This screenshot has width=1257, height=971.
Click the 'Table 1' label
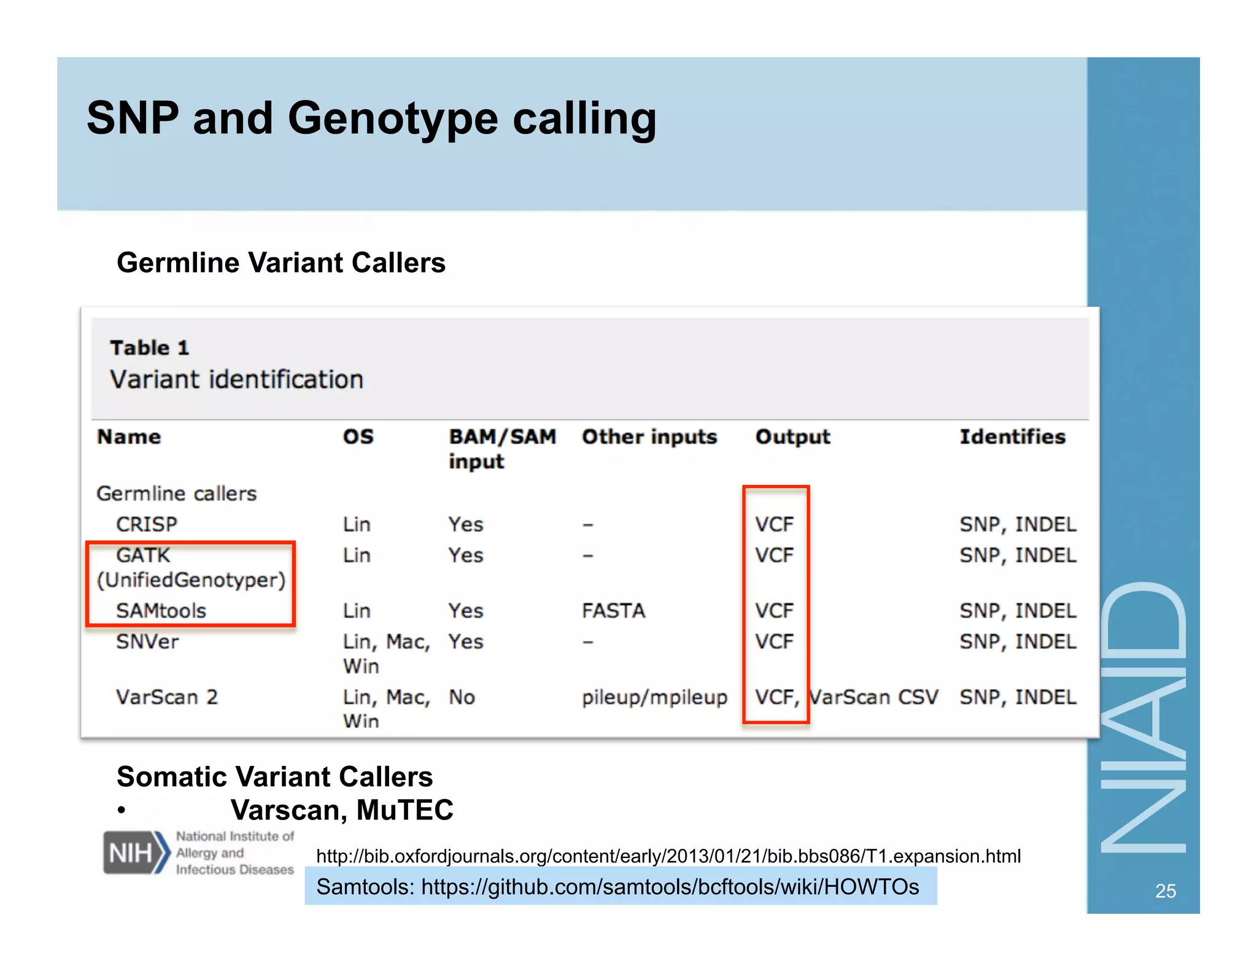(150, 348)
